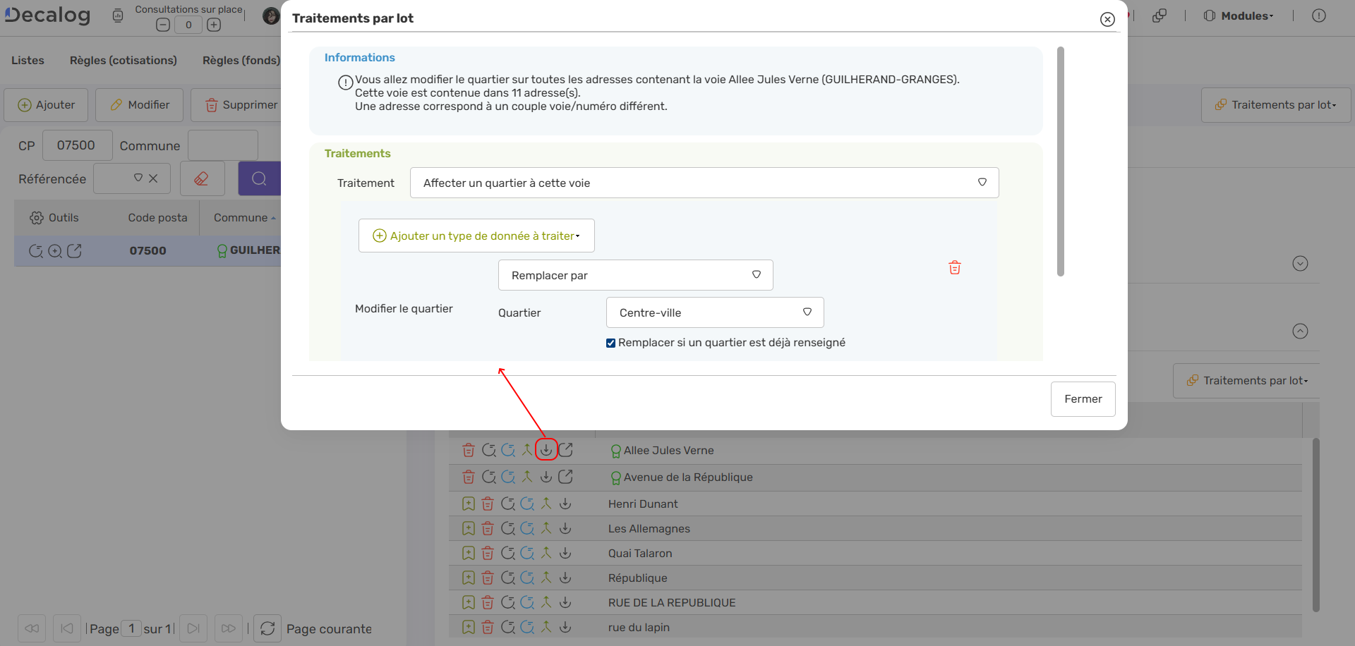Open the Quartier dropdown showing Centre-ville

click(x=714, y=312)
